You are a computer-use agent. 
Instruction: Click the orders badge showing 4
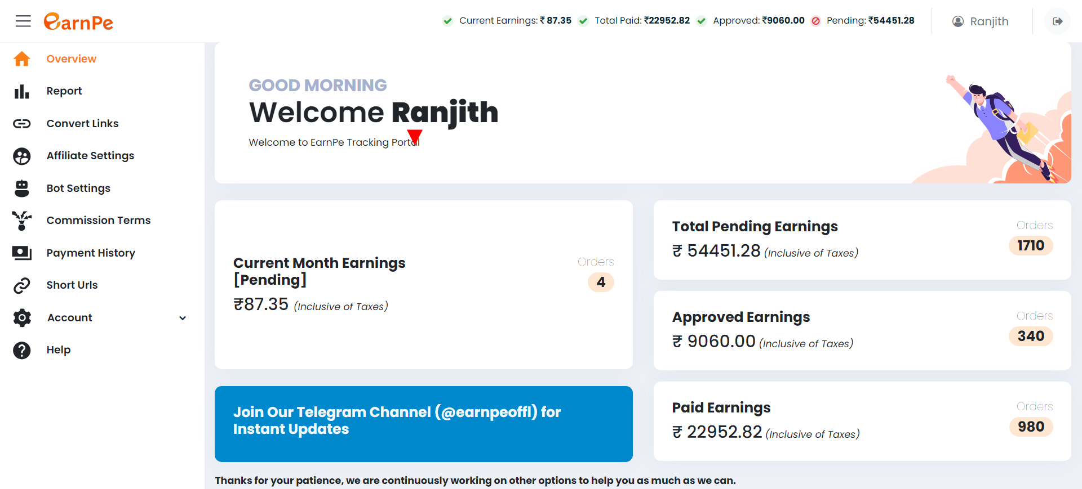click(601, 282)
